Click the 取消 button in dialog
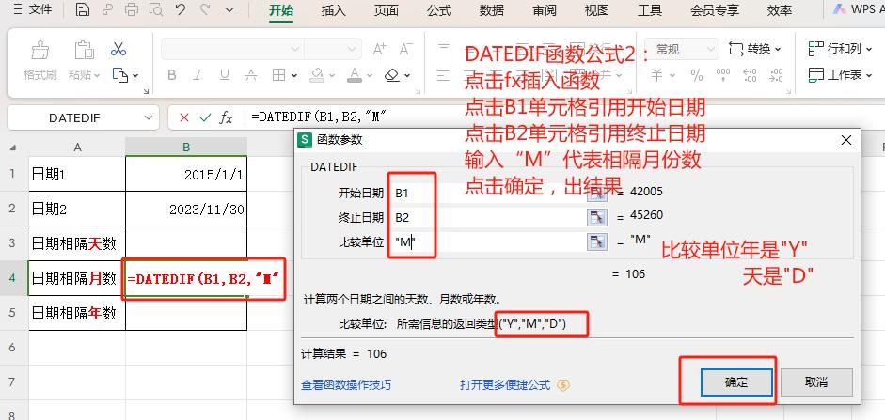Image resolution: width=885 pixels, height=420 pixels. click(x=816, y=382)
